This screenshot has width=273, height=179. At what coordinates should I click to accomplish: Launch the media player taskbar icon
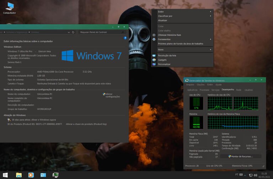coord(31,175)
